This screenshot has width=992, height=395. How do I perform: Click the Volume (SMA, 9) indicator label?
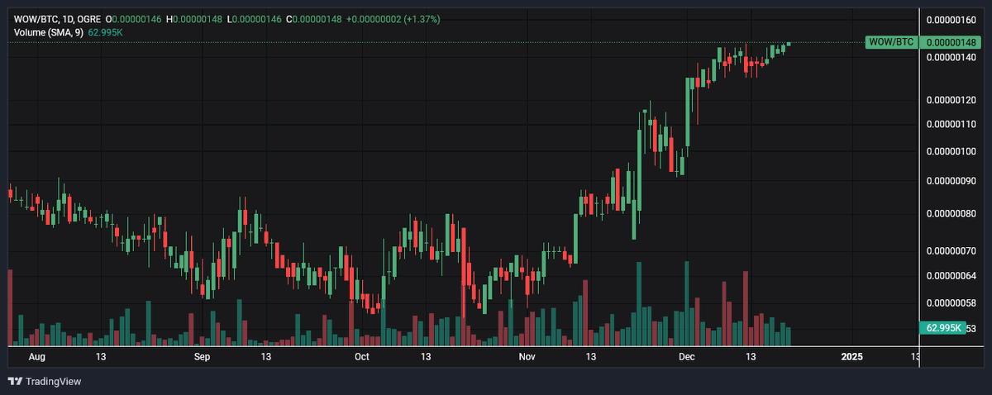click(49, 34)
